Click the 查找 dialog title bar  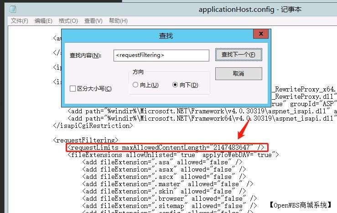coord(165,35)
